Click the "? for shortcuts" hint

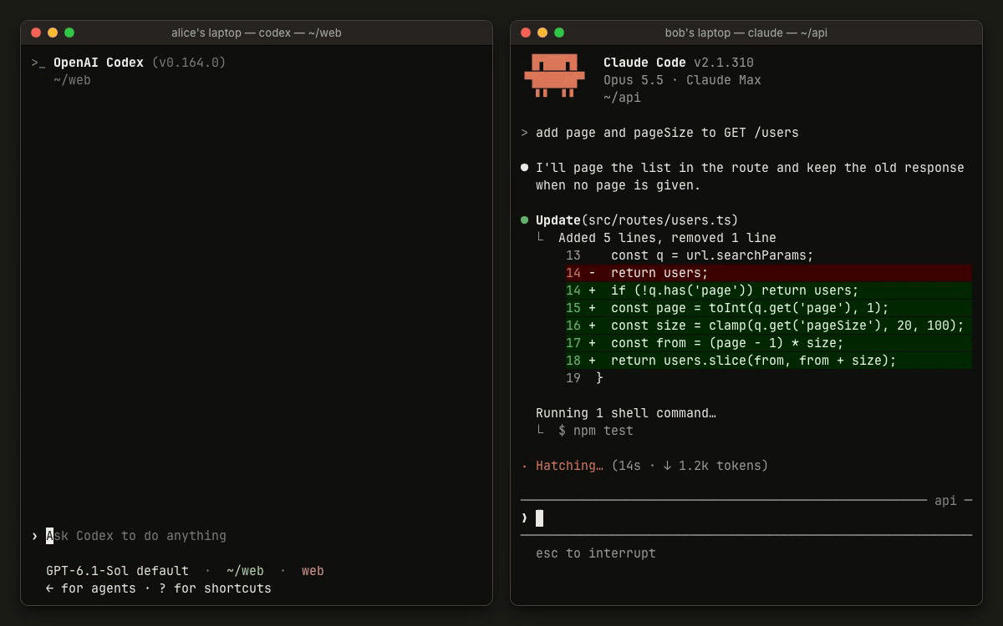(x=215, y=588)
